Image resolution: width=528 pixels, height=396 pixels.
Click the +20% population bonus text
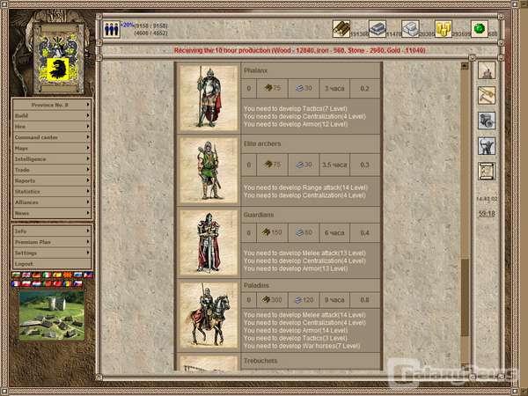(128, 25)
